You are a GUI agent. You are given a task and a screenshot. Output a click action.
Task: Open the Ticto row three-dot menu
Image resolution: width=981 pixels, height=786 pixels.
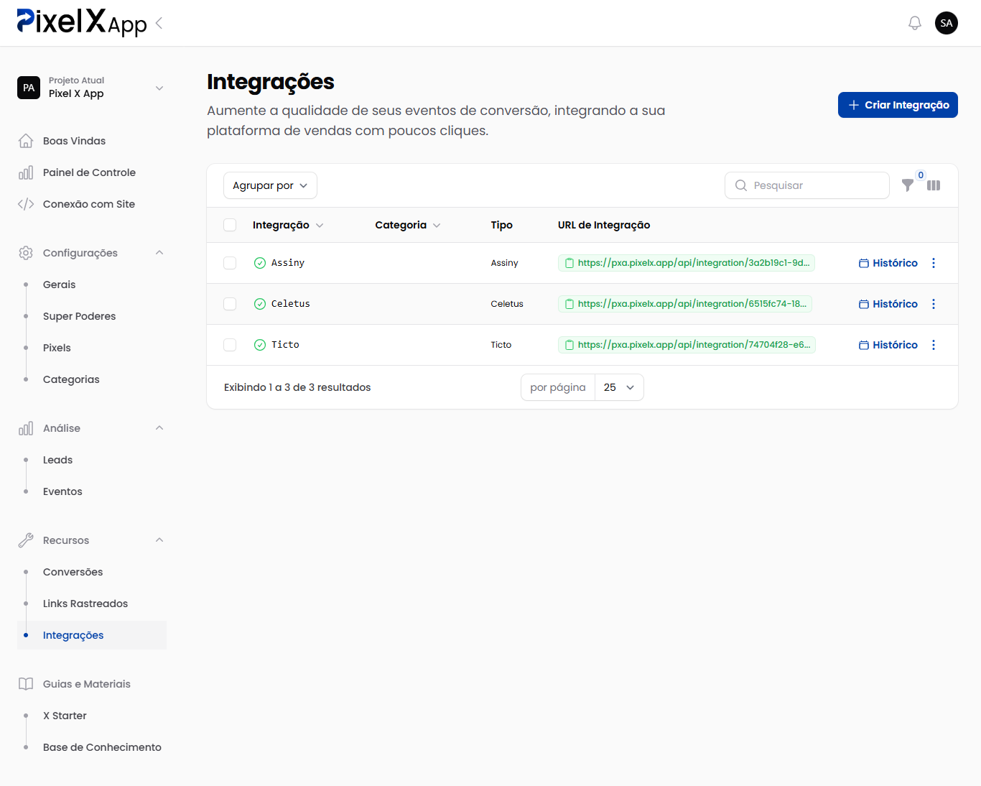(934, 345)
